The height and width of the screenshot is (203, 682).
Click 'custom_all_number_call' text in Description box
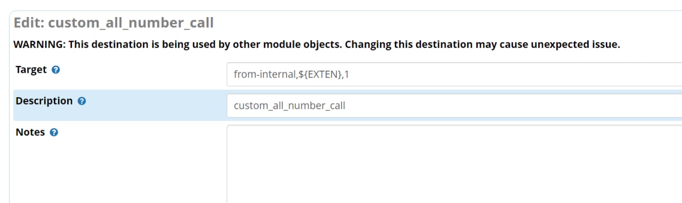coord(289,106)
